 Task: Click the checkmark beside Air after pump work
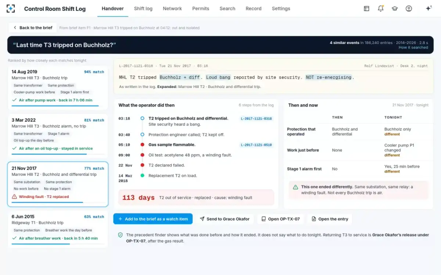14,100
